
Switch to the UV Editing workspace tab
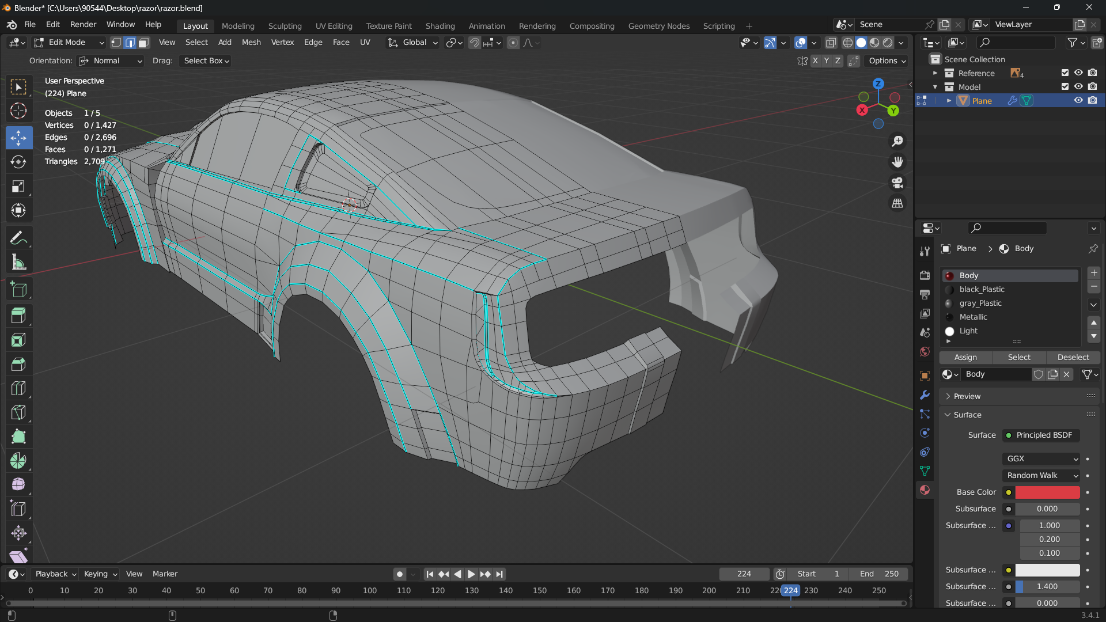(334, 26)
